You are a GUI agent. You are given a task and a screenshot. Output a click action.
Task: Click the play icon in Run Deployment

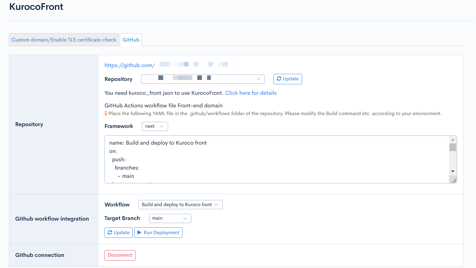click(140, 233)
